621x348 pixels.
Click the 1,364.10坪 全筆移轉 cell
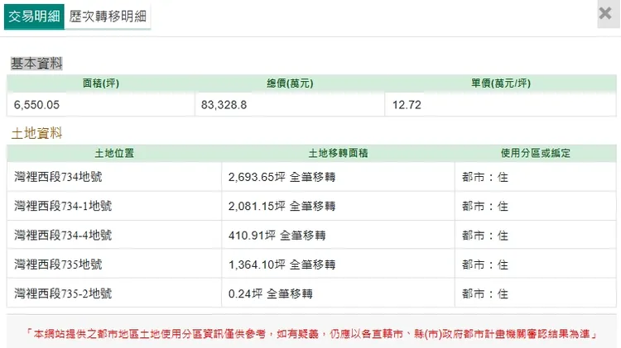(x=338, y=265)
